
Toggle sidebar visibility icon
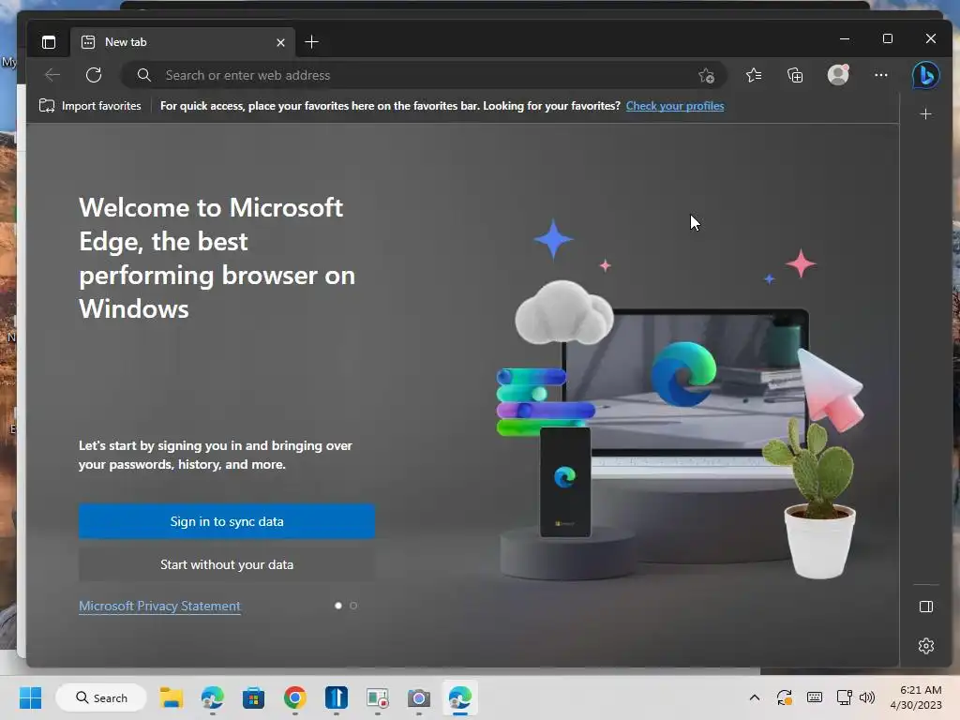click(x=925, y=607)
